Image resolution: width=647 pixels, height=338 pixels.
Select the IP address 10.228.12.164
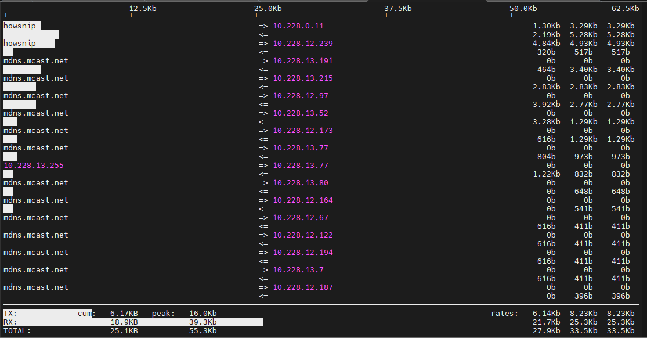303,200
